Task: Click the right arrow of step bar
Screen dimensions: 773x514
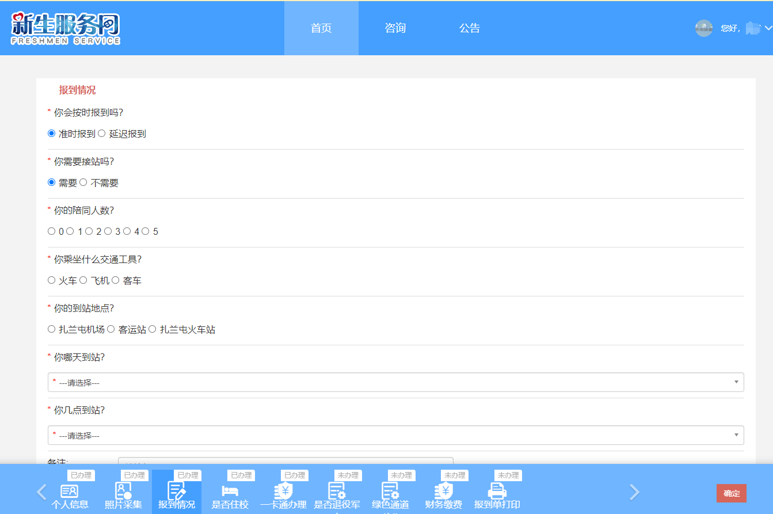Action: pyautogui.click(x=634, y=492)
